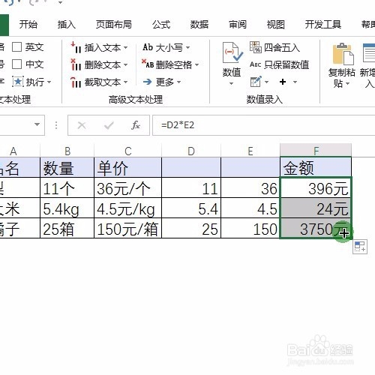Screen dimensions: 375x375
Task: Click the plus icon in 数值录入
Action: coord(283,82)
